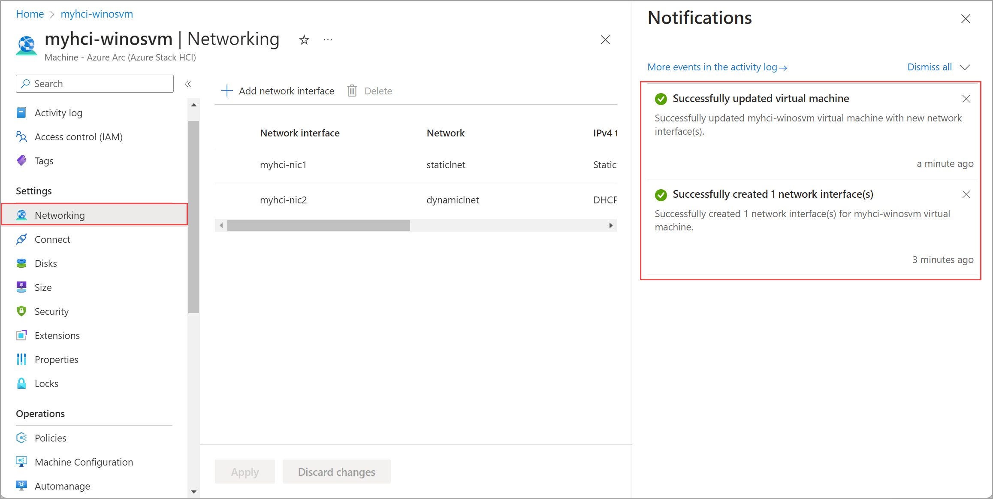Click the Delete trash can icon
This screenshot has height=499, width=993.
point(352,91)
